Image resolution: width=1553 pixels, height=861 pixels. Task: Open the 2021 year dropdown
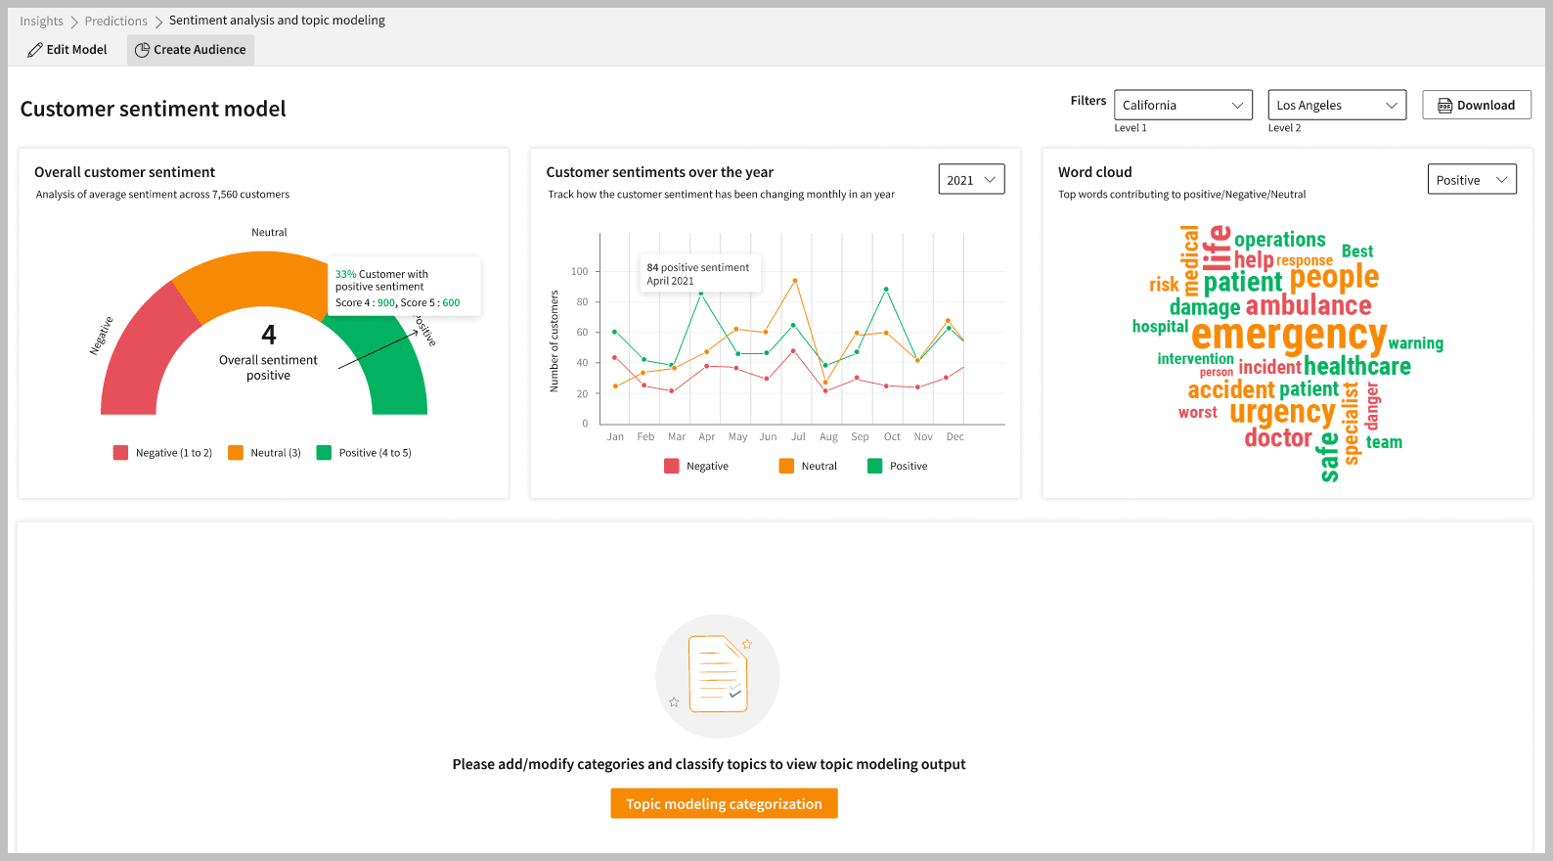971,179
